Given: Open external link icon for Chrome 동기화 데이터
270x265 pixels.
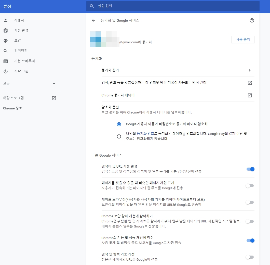Looking at the screenshot, I should [250, 95].
